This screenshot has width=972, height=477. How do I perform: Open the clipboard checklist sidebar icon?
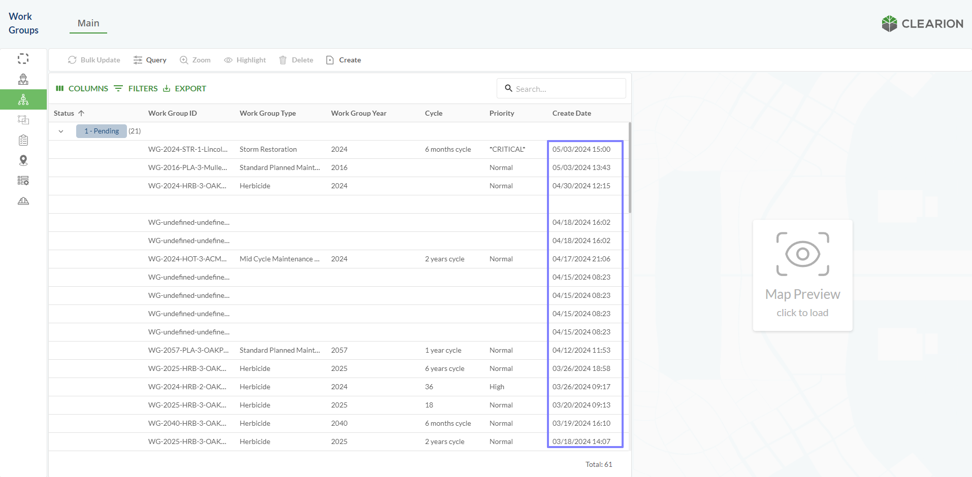click(x=23, y=140)
